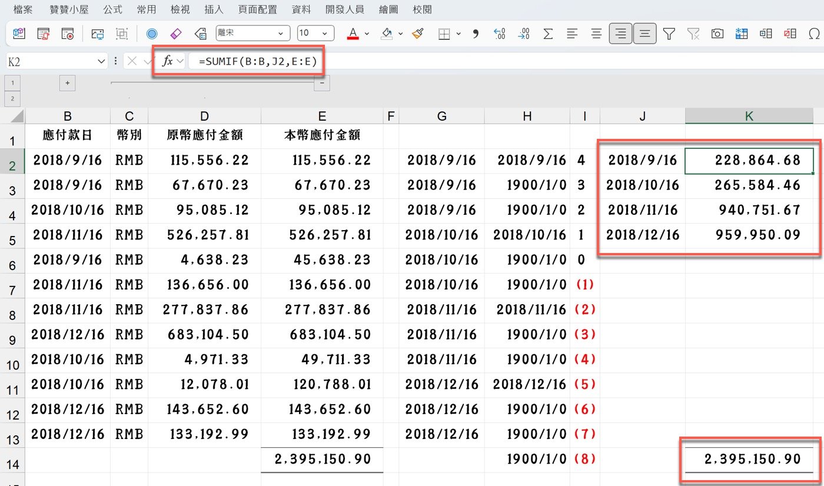Toggle the align right button

[620, 34]
